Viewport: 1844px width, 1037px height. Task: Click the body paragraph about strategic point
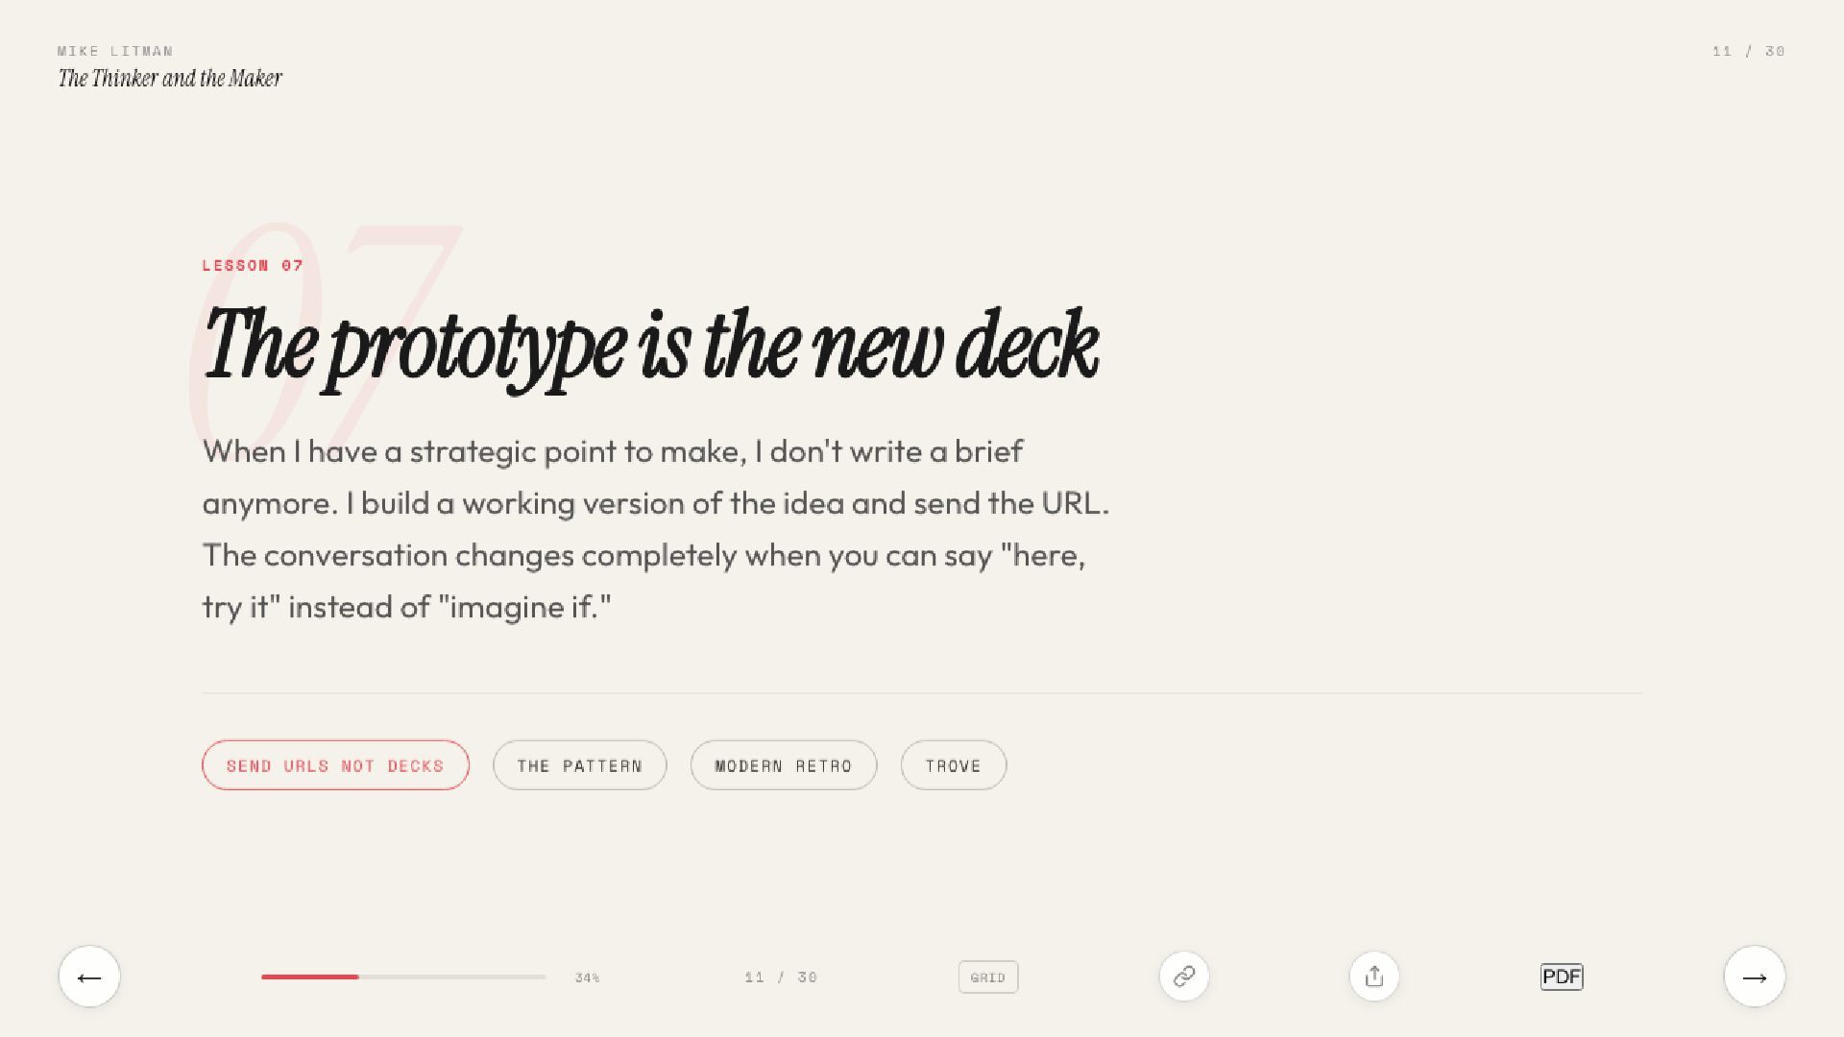(x=656, y=529)
